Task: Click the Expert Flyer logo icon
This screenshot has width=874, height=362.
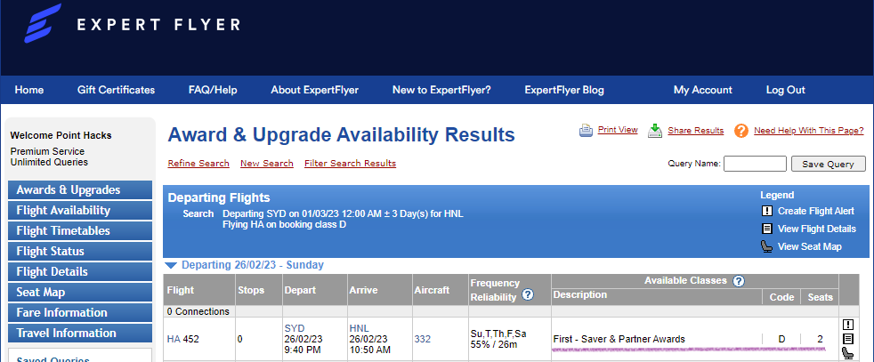Action: [x=43, y=23]
